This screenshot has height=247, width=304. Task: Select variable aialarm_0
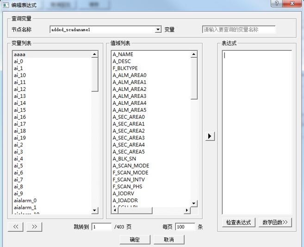52,200
